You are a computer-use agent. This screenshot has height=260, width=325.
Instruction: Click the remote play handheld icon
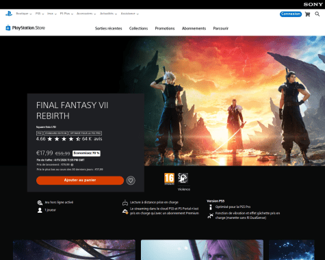[125, 203]
